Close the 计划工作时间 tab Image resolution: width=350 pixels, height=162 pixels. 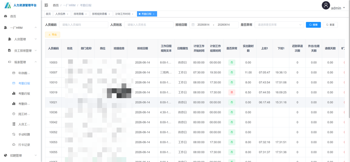[133, 14]
